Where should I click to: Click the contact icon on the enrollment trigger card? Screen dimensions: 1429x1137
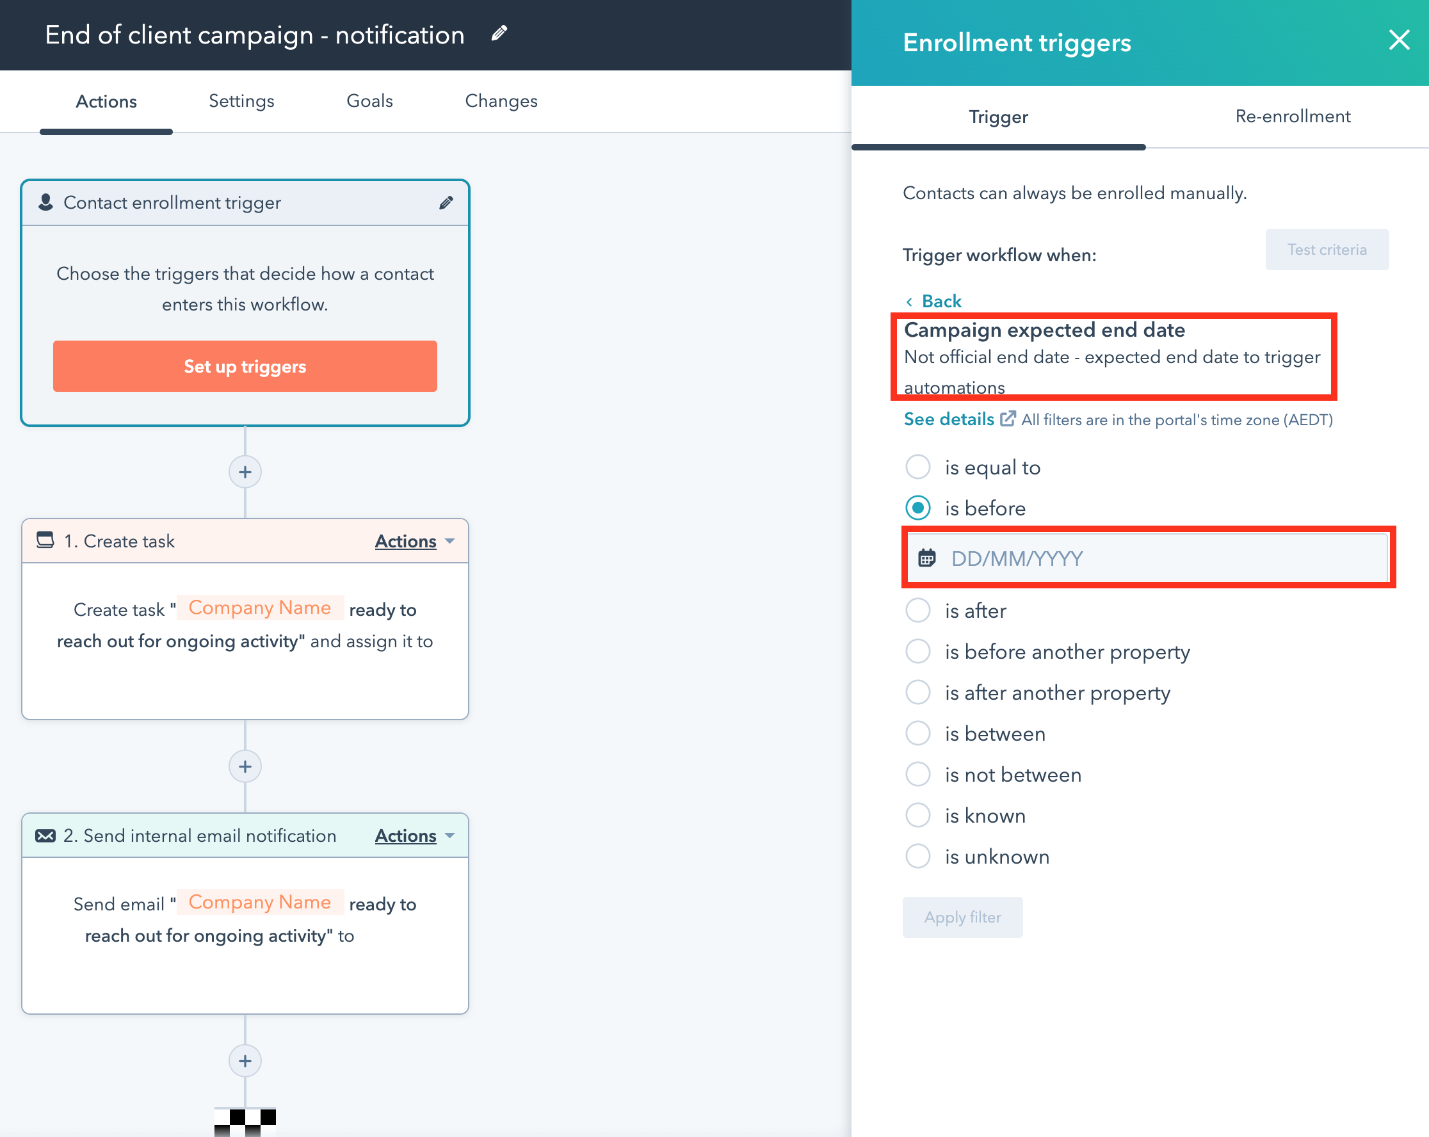[x=45, y=203]
